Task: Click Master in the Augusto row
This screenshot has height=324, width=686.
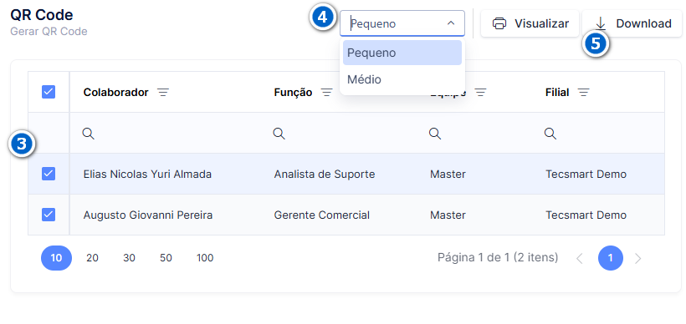Action: 448,215
